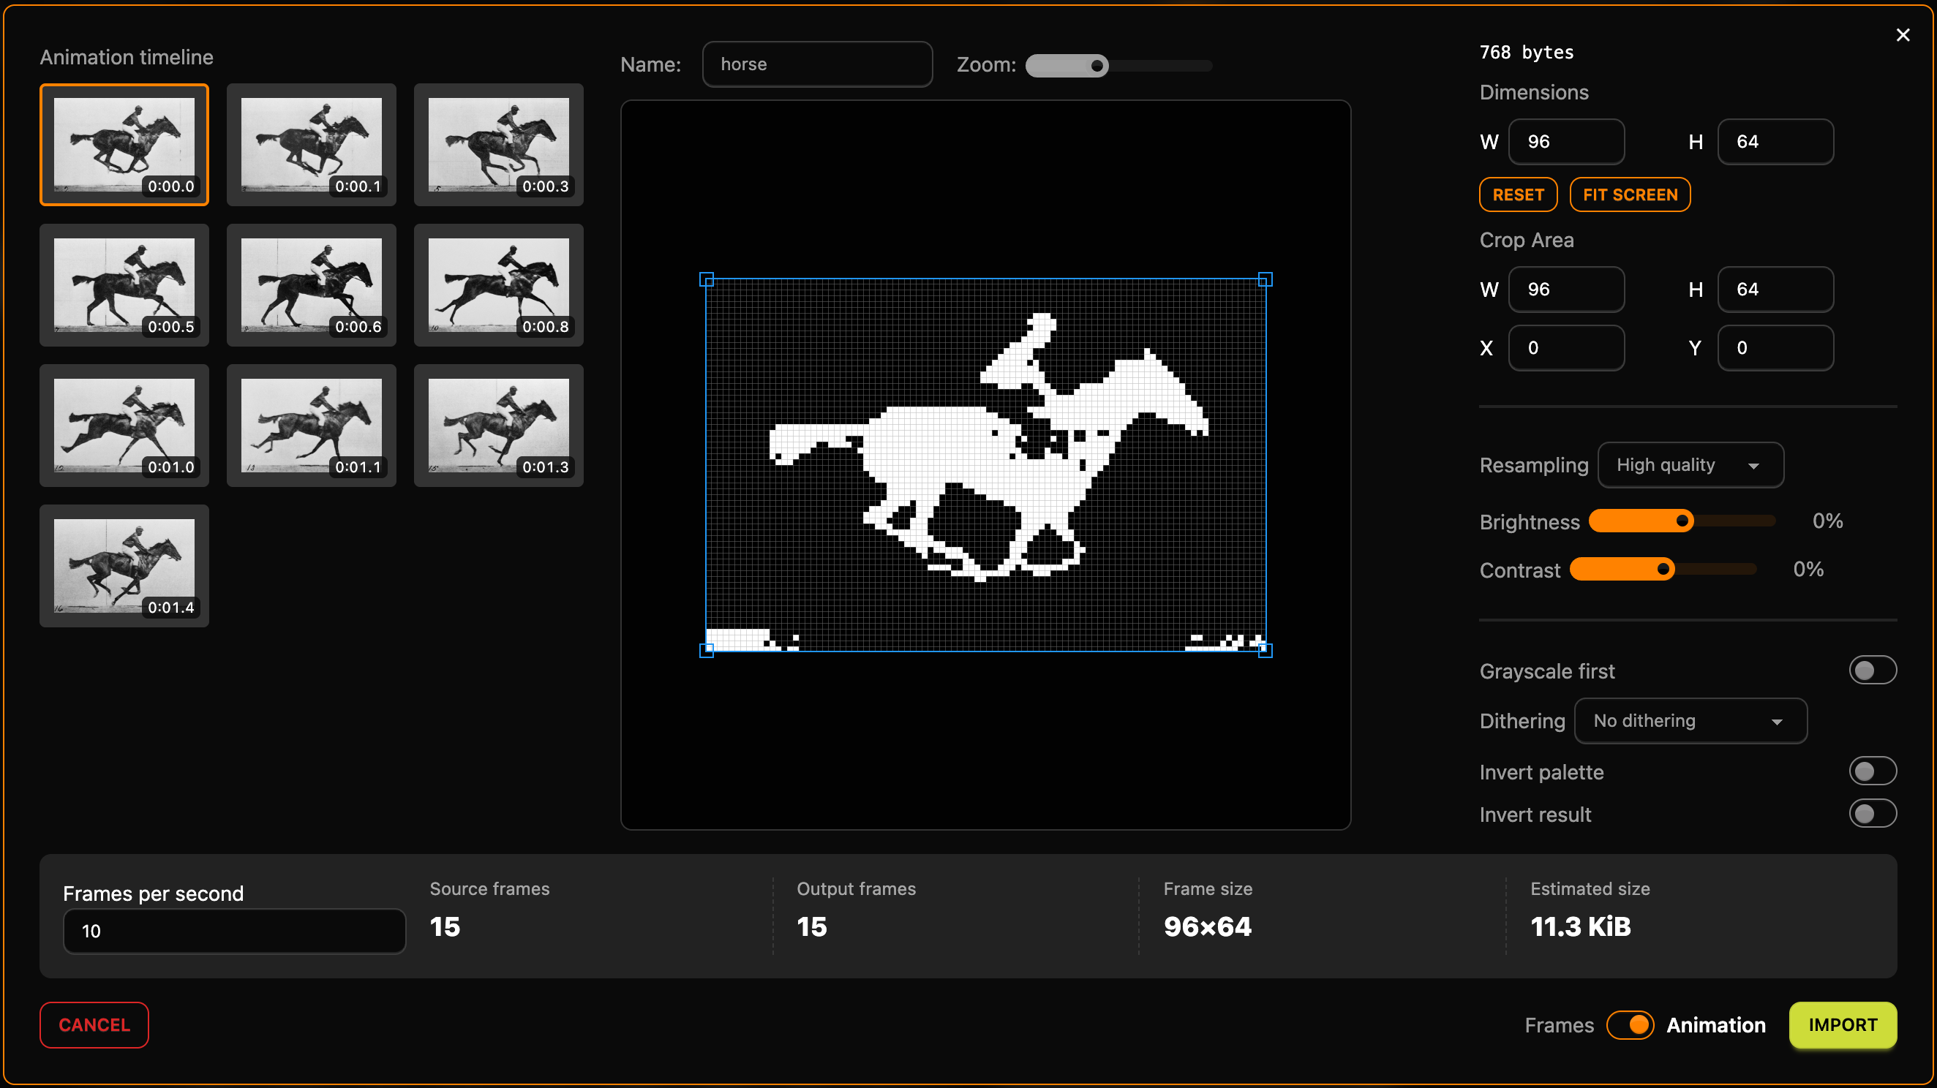Click the IMPORT button
This screenshot has width=1937, height=1088.
tap(1842, 1025)
